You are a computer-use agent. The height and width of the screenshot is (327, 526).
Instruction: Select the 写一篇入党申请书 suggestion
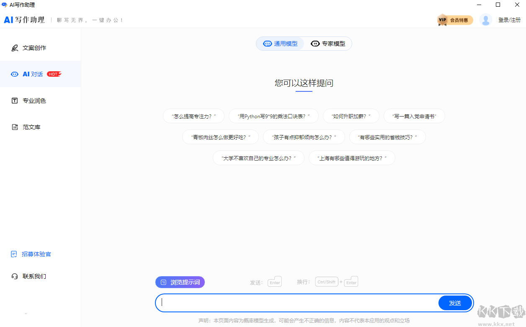pos(414,116)
